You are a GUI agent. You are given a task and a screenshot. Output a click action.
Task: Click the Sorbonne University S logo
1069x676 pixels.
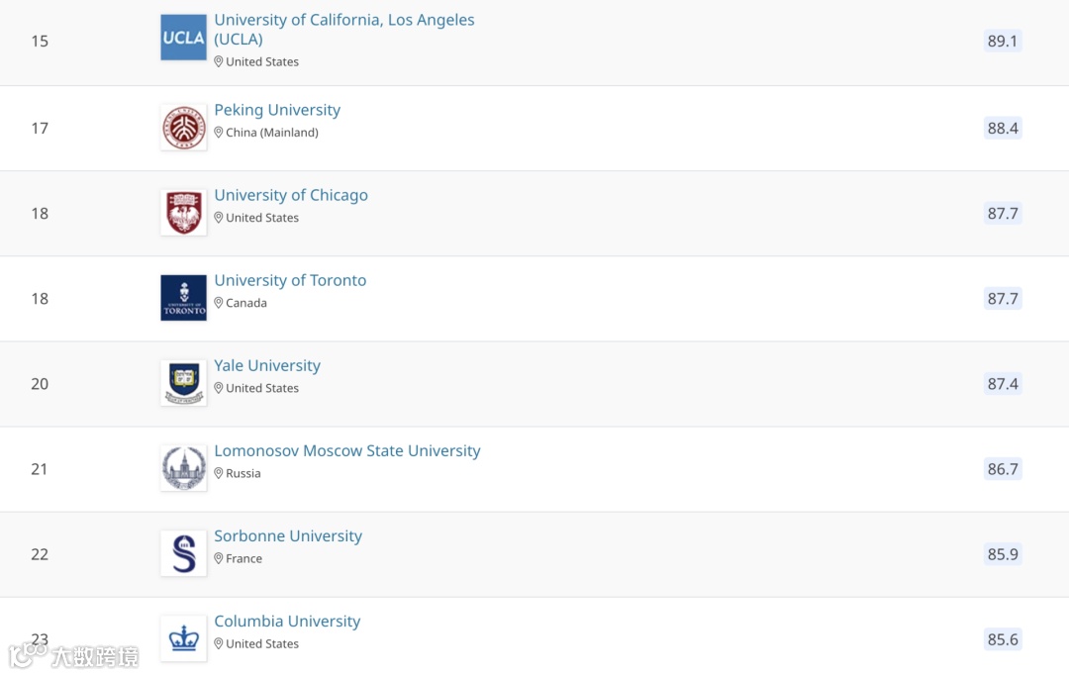(183, 553)
